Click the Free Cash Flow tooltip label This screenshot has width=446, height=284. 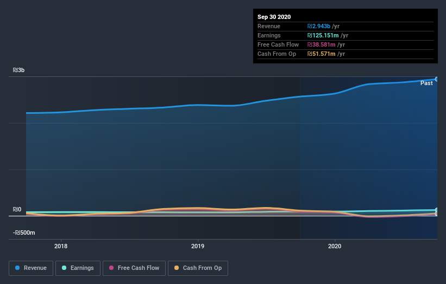click(278, 44)
